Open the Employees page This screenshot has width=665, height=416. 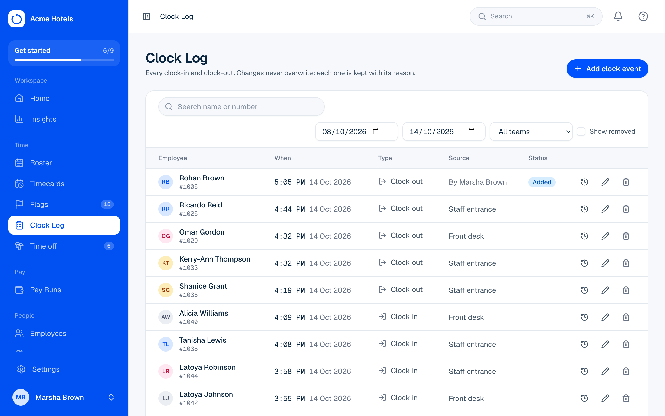pyautogui.click(x=64, y=333)
